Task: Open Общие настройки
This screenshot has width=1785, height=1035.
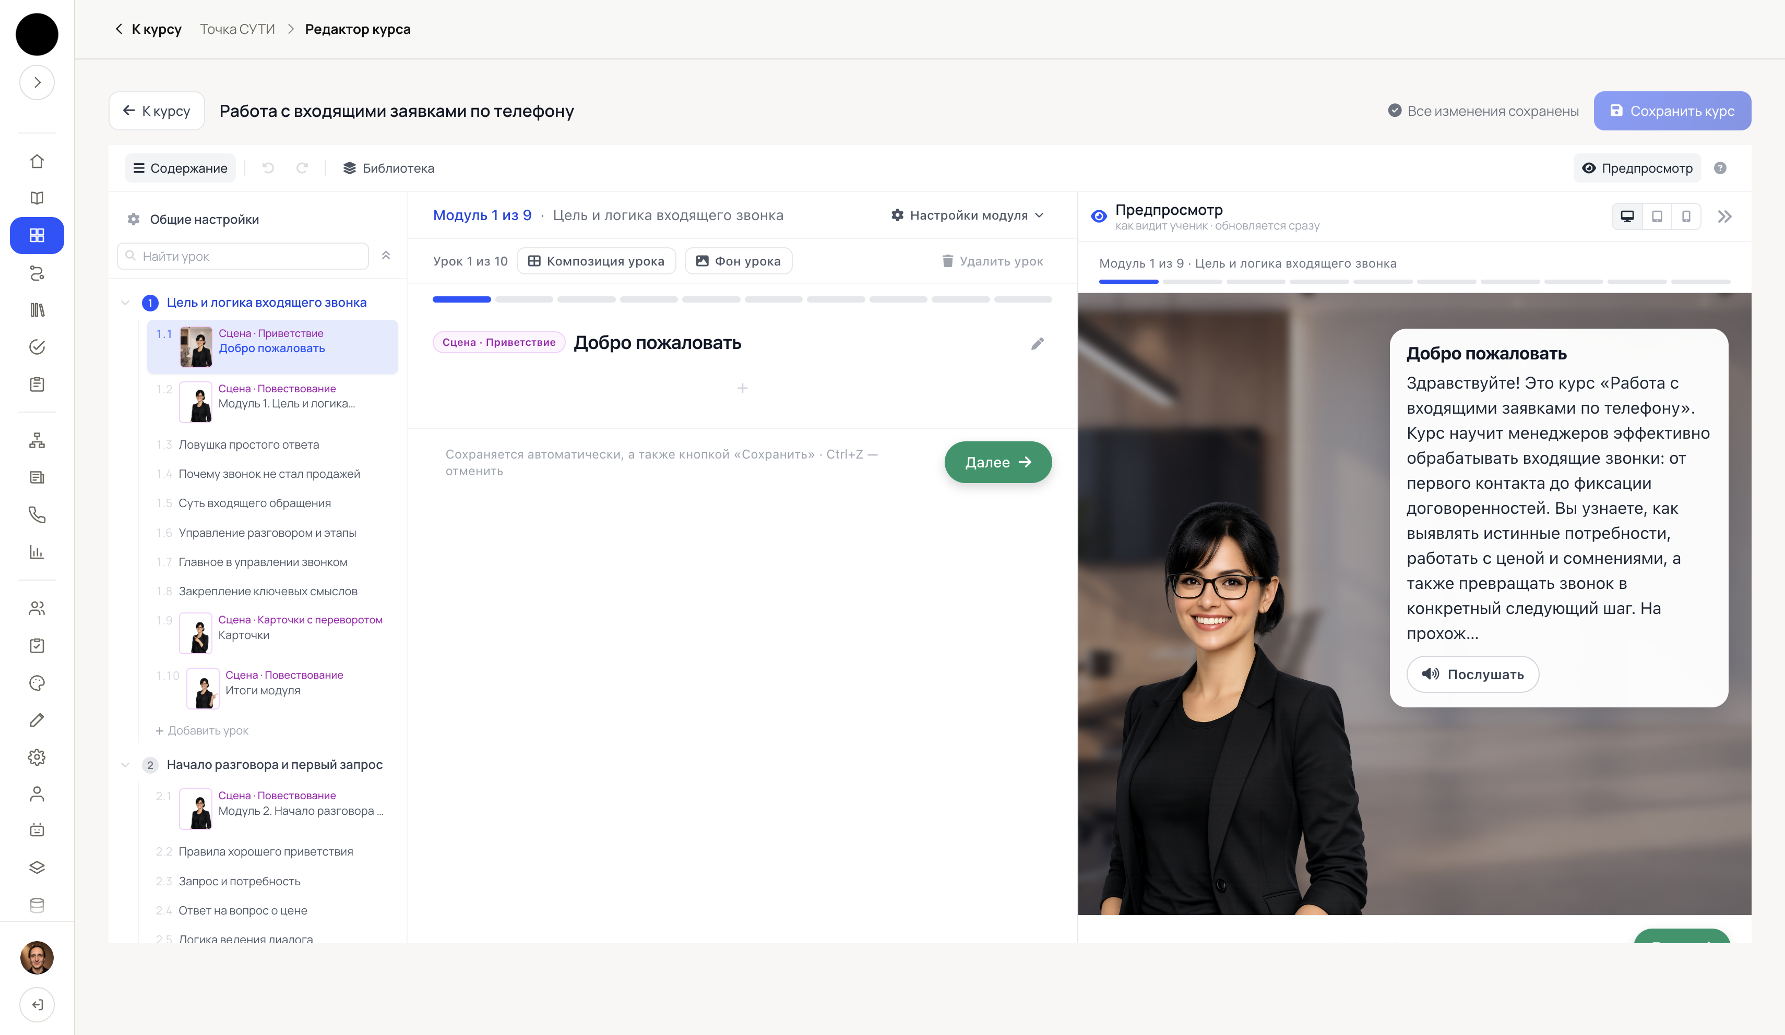Action: pos(193,220)
